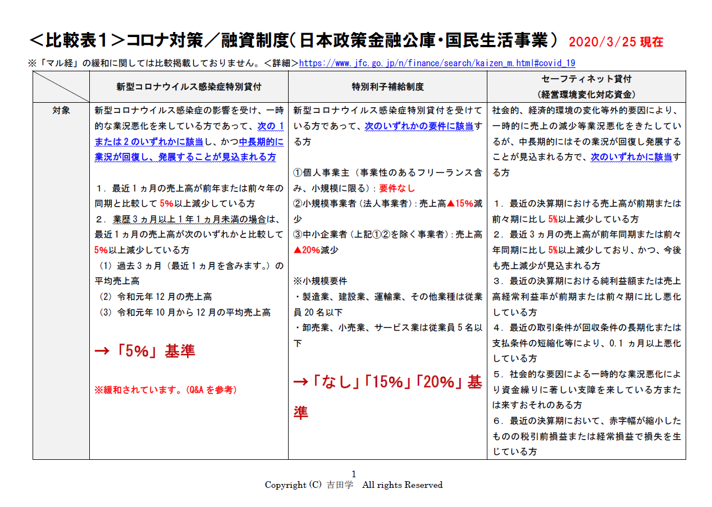Screen dimensions: 712x507
Task: Click the red date 2020/3/25 現在
Action: tap(616, 42)
